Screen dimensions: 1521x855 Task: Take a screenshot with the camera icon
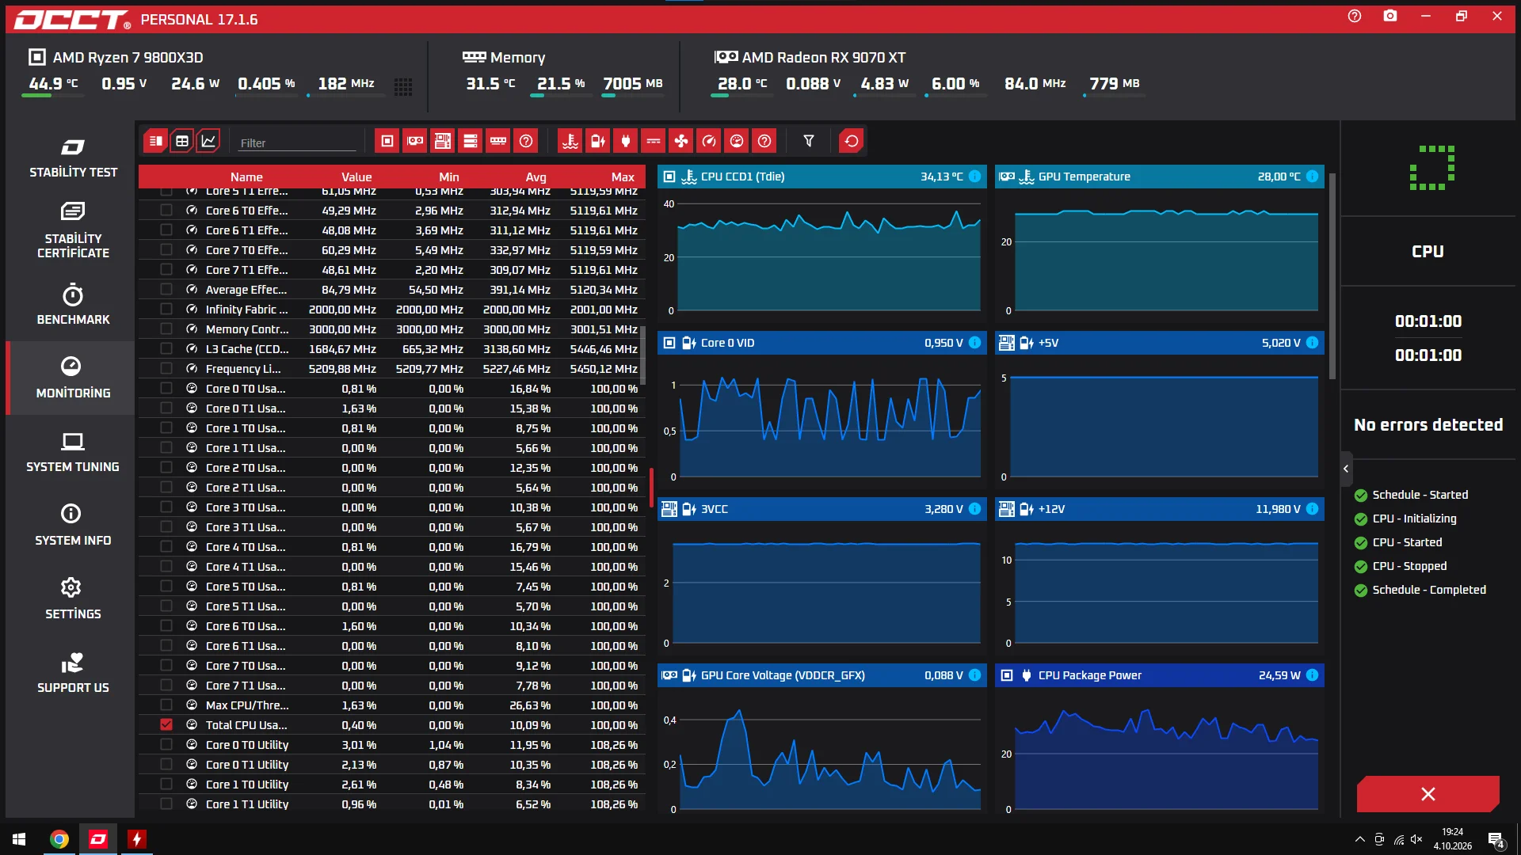click(x=1390, y=16)
